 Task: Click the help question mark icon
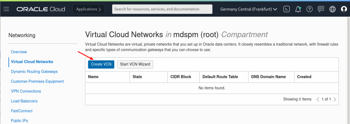pyautogui.click(x=309, y=9)
